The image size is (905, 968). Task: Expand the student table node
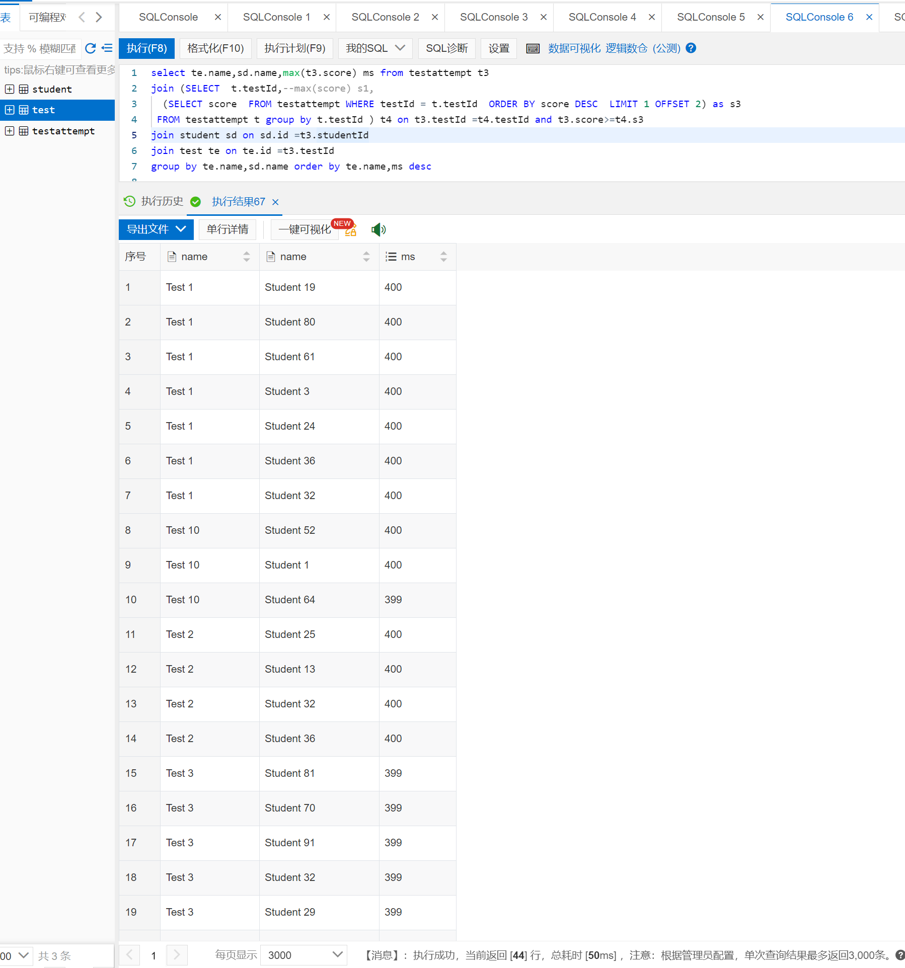[x=9, y=89]
